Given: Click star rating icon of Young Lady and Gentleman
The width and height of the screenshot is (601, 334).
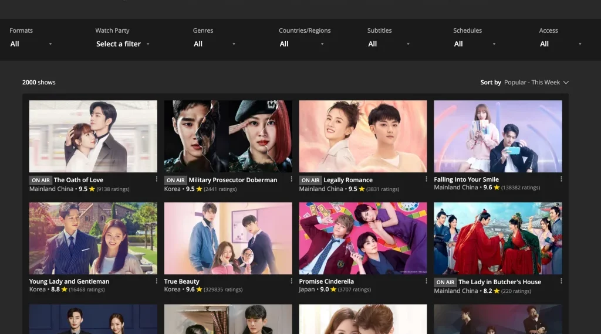Looking at the screenshot, I should point(65,289).
